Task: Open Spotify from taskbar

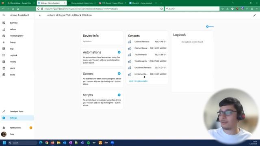Action: coord(89,143)
